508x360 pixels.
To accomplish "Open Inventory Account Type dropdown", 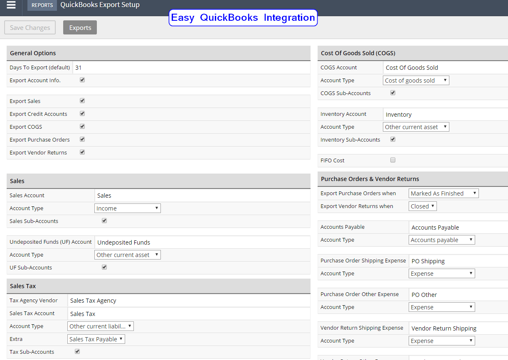I will [416, 127].
